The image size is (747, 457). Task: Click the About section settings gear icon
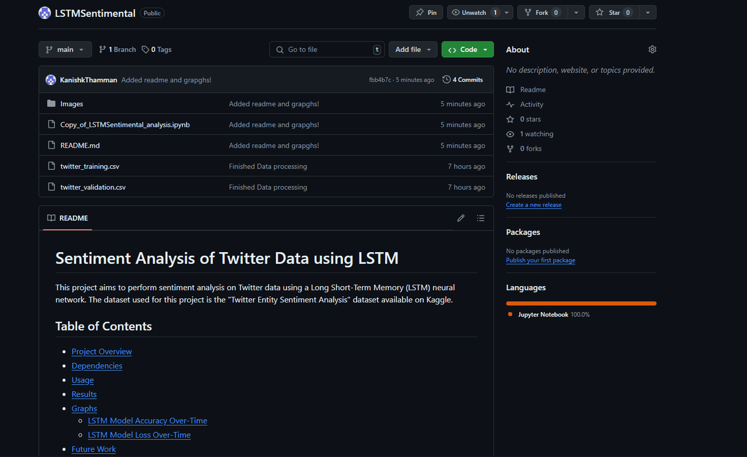652,50
